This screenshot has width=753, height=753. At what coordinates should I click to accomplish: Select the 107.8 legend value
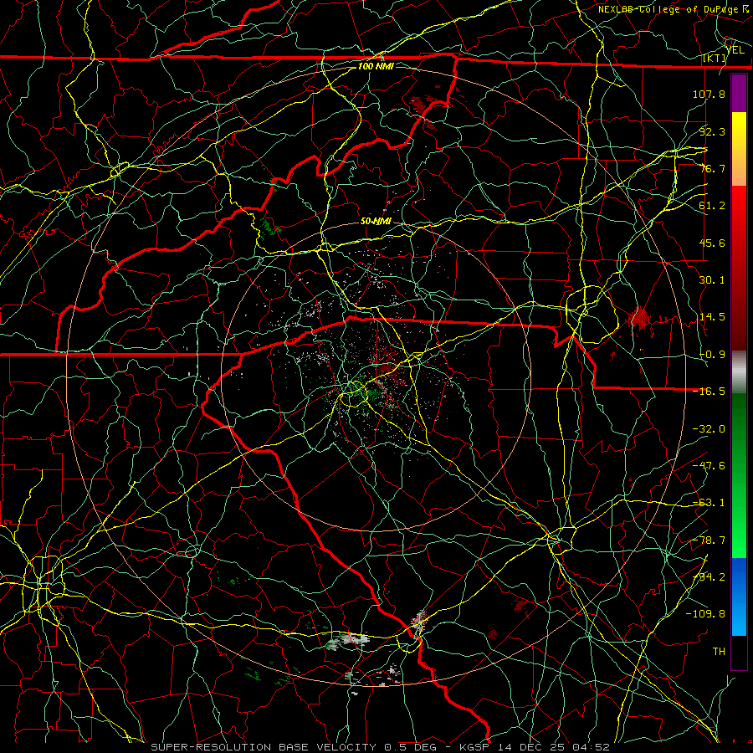tap(709, 94)
